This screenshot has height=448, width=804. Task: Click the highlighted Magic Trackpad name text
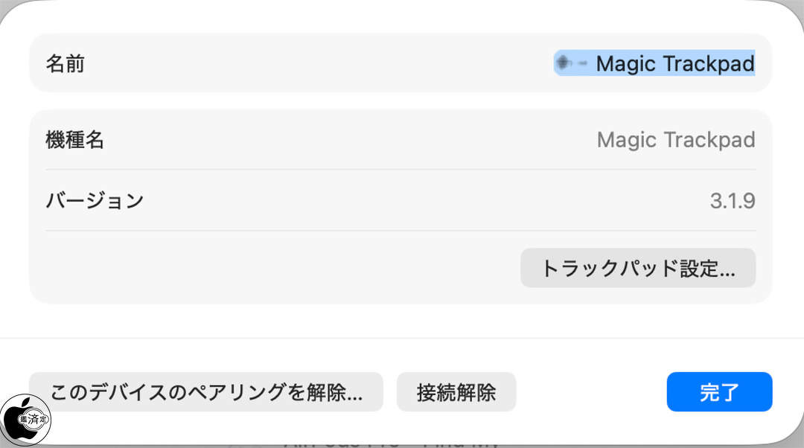pyautogui.click(x=675, y=64)
